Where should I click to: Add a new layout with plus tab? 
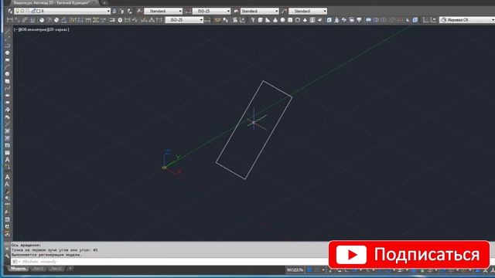click(x=70, y=269)
